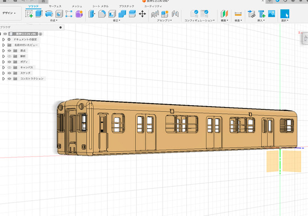Select the 名前の付いたビュー tree item
The height and width of the screenshot is (216, 308).
click(x=26, y=45)
